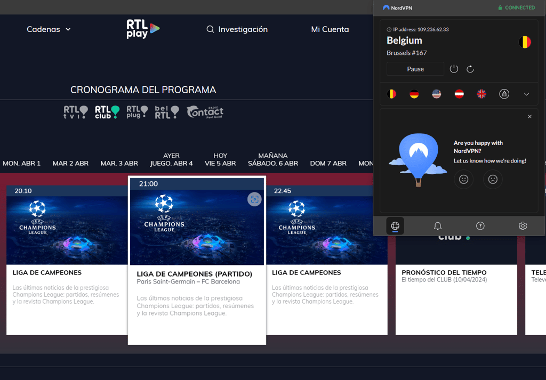This screenshot has height=380, width=546.
Task: Connect to Austria via recent flag icon
Action: (459, 94)
